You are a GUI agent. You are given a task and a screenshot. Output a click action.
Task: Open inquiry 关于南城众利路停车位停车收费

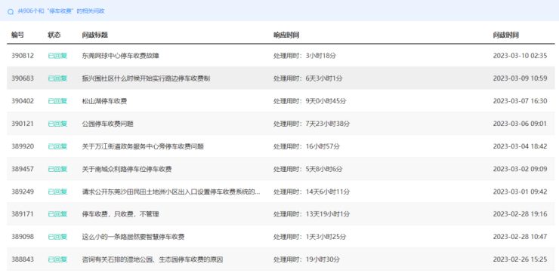127,169
